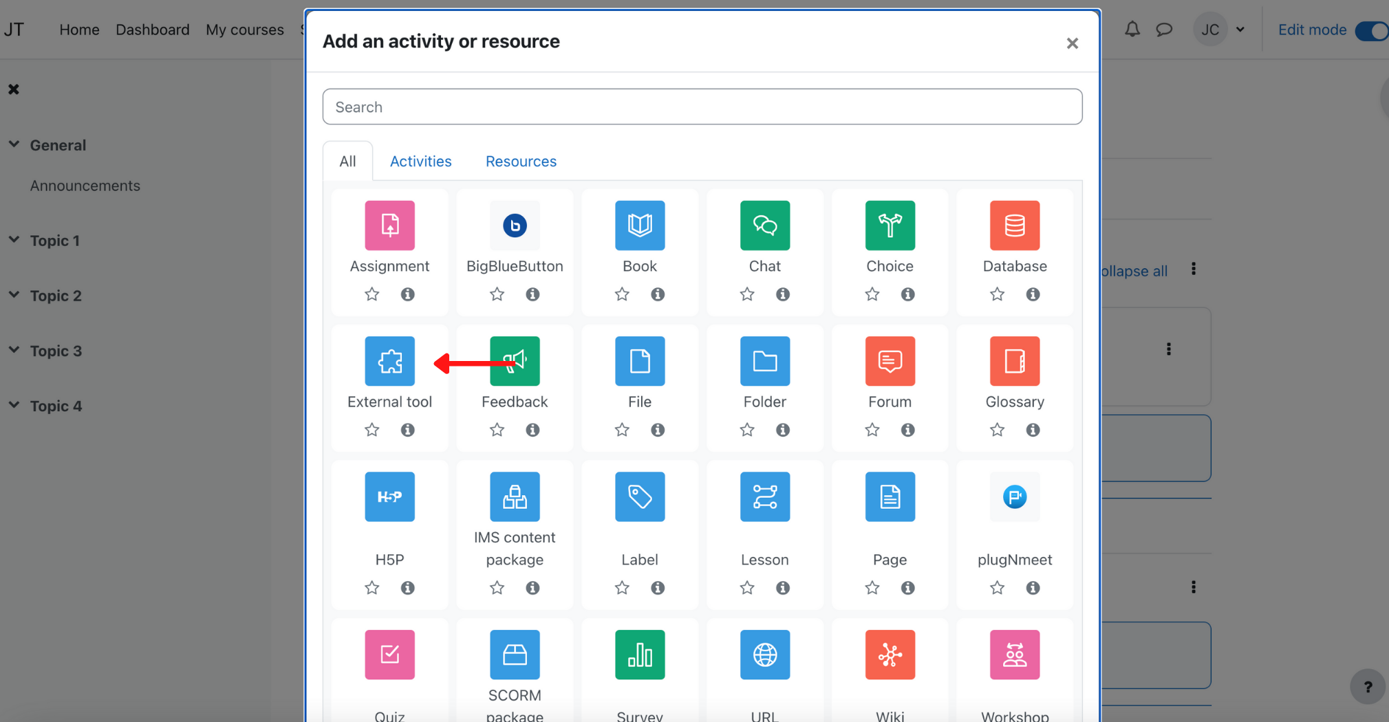Collapse the General section in sidebar
Image resolution: width=1389 pixels, height=722 pixels.
(14, 144)
